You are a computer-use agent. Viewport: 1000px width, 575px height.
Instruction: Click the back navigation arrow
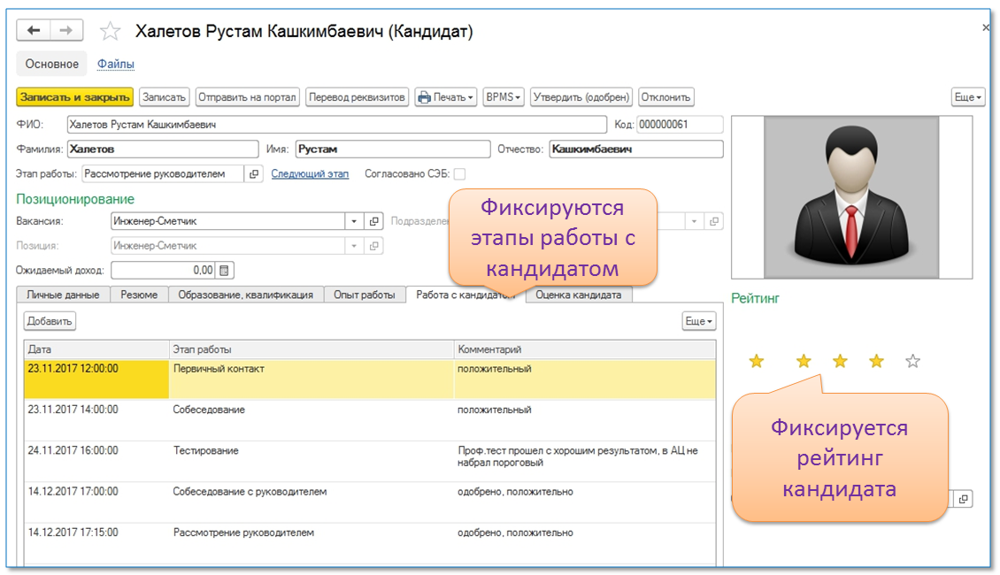pos(35,31)
